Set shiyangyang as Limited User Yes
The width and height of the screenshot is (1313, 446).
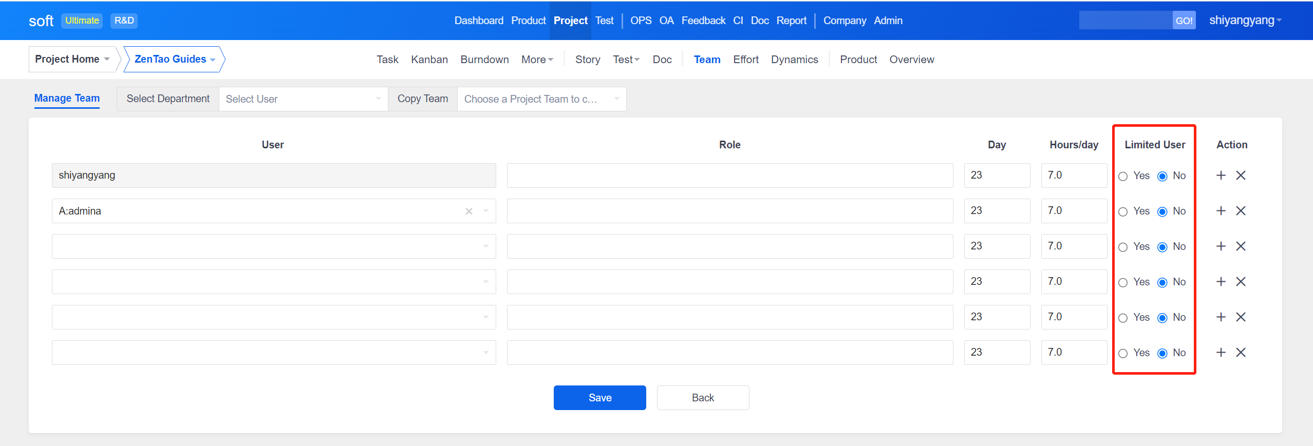[x=1123, y=177]
